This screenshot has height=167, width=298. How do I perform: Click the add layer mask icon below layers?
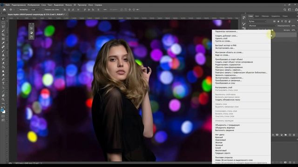[277, 135]
